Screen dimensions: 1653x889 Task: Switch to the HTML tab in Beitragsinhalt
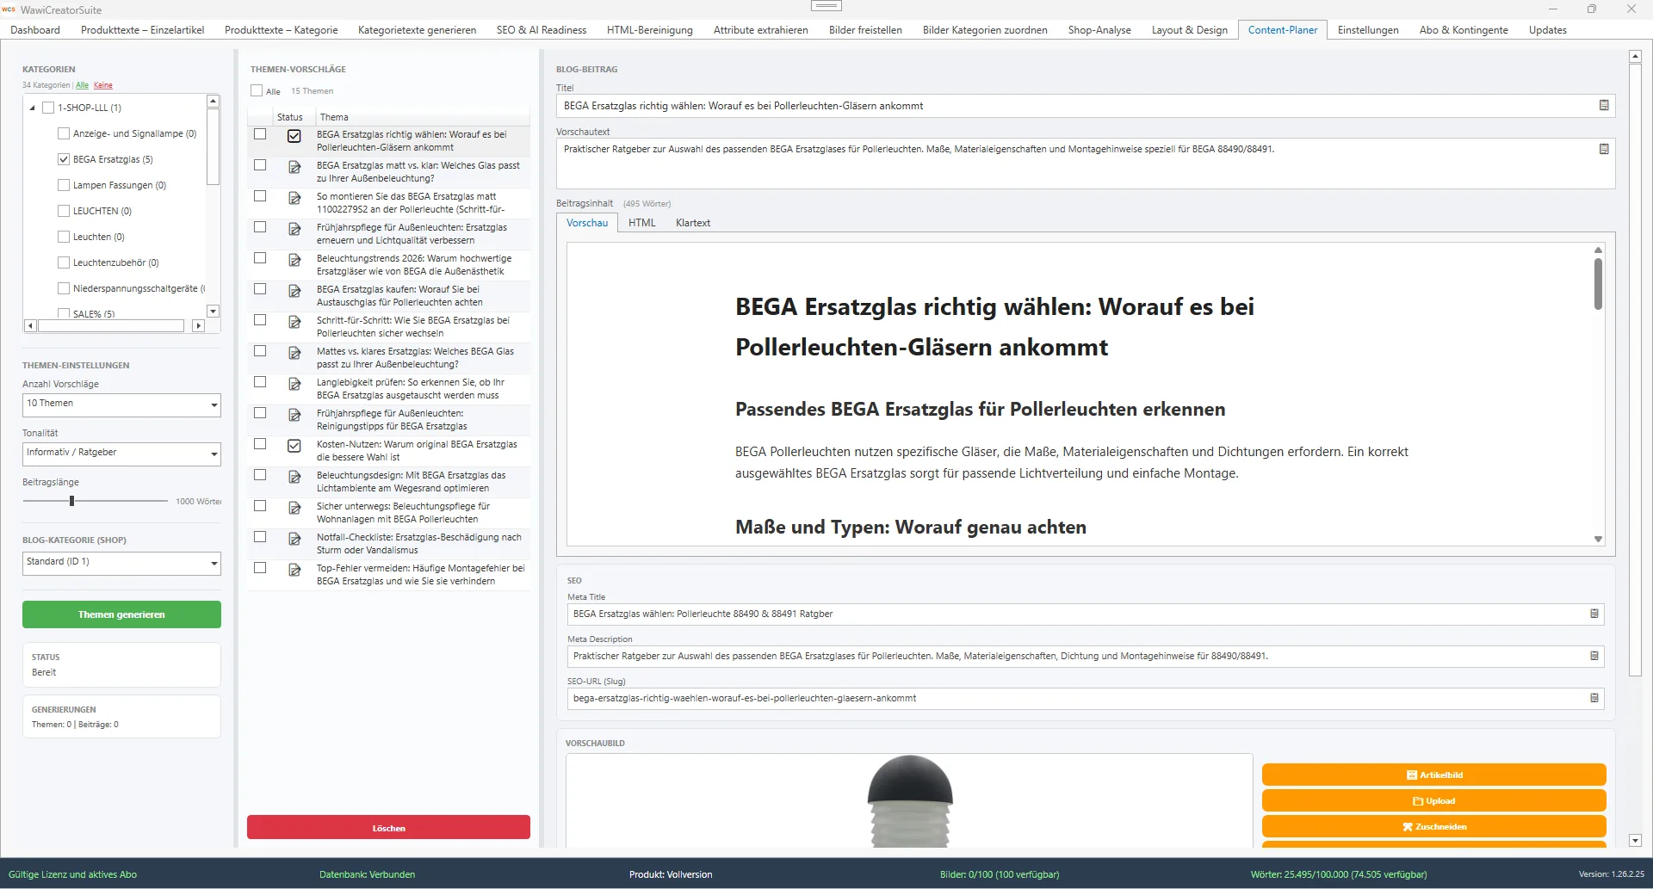[x=641, y=222]
